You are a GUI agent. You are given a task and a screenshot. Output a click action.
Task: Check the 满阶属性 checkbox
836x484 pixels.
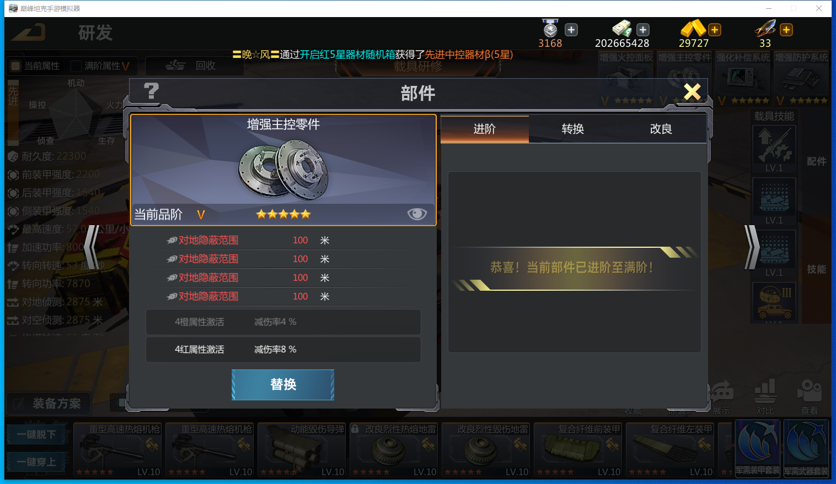tap(76, 66)
